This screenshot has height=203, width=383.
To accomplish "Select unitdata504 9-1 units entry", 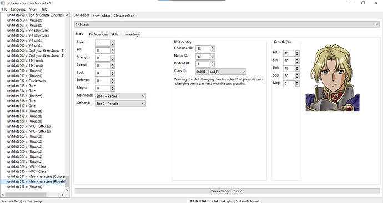I will [x=24, y=40].
